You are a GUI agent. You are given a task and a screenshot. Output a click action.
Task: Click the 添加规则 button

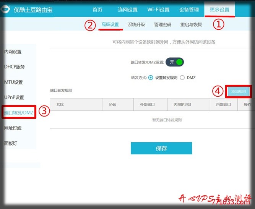(x=239, y=91)
